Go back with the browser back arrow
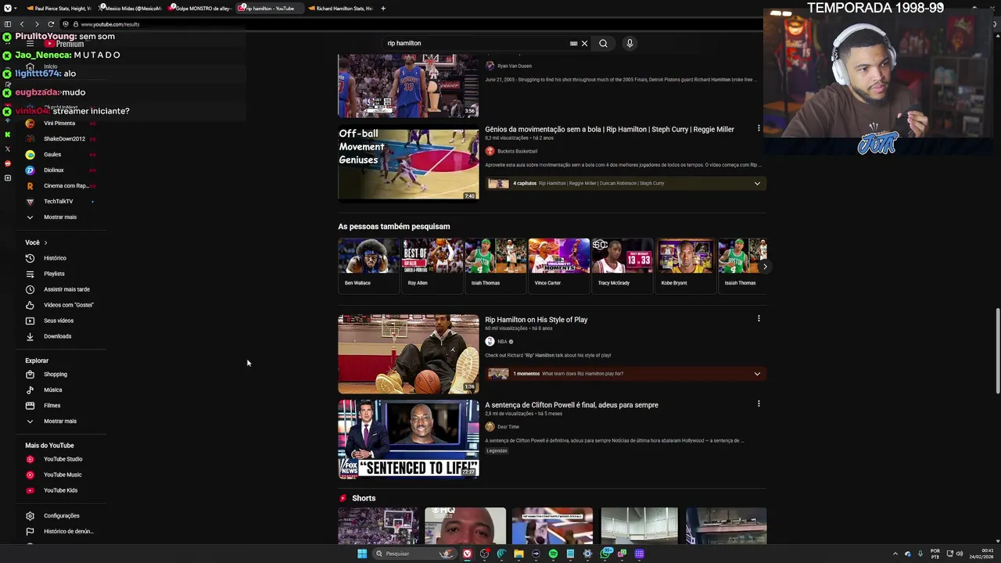This screenshot has height=563, width=1001. 22,24
